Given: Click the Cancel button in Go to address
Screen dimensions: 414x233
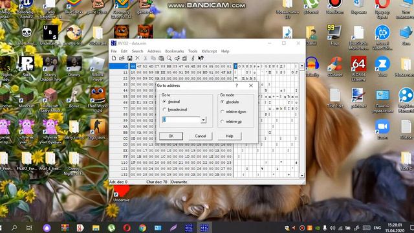Looking at the screenshot, I should [x=201, y=136].
